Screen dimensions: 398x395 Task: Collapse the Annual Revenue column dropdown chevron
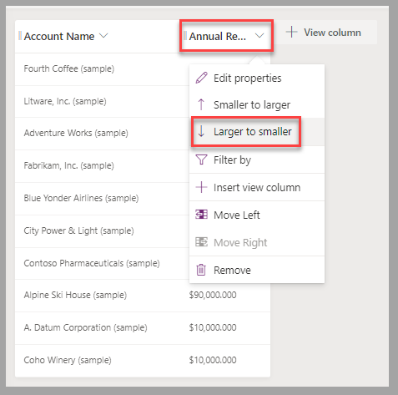(259, 36)
